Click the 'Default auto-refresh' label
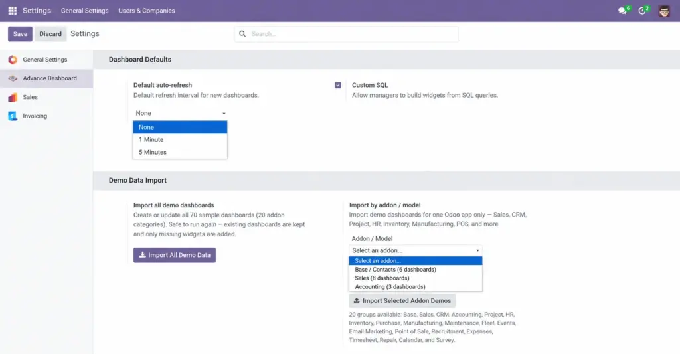 (x=163, y=86)
